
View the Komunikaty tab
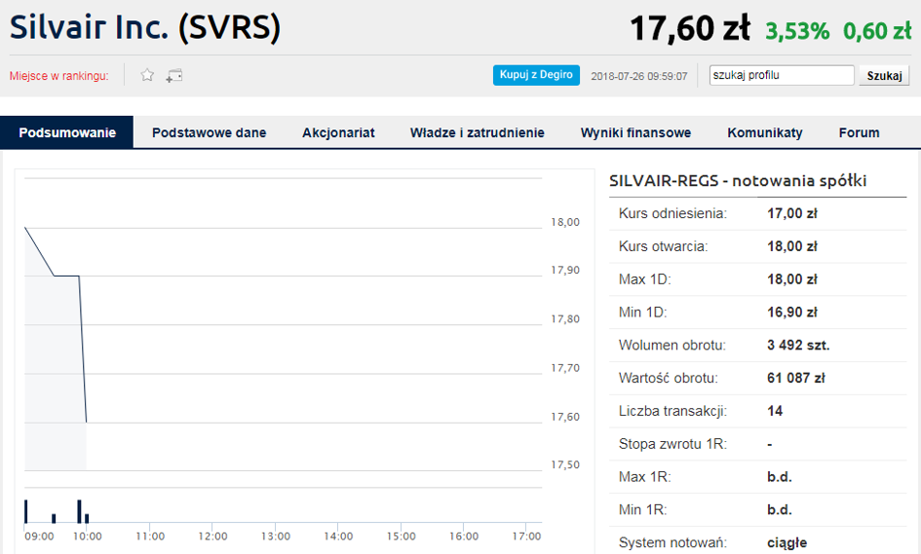[x=765, y=132]
